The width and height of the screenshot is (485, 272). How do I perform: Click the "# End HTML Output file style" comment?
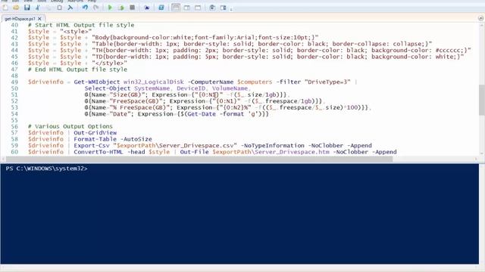click(77, 70)
